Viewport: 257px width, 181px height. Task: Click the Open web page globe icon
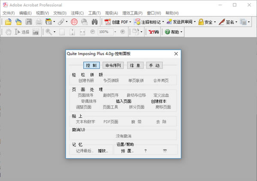coord(18,22)
